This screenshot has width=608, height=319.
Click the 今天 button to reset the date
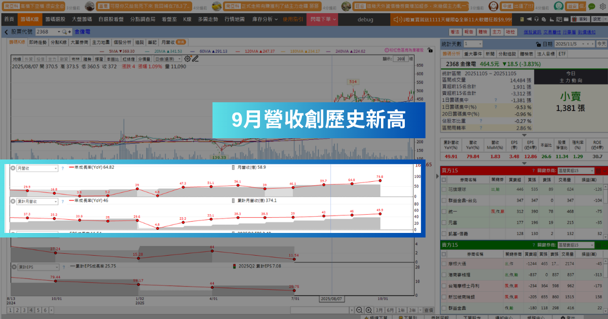[x=600, y=44]
